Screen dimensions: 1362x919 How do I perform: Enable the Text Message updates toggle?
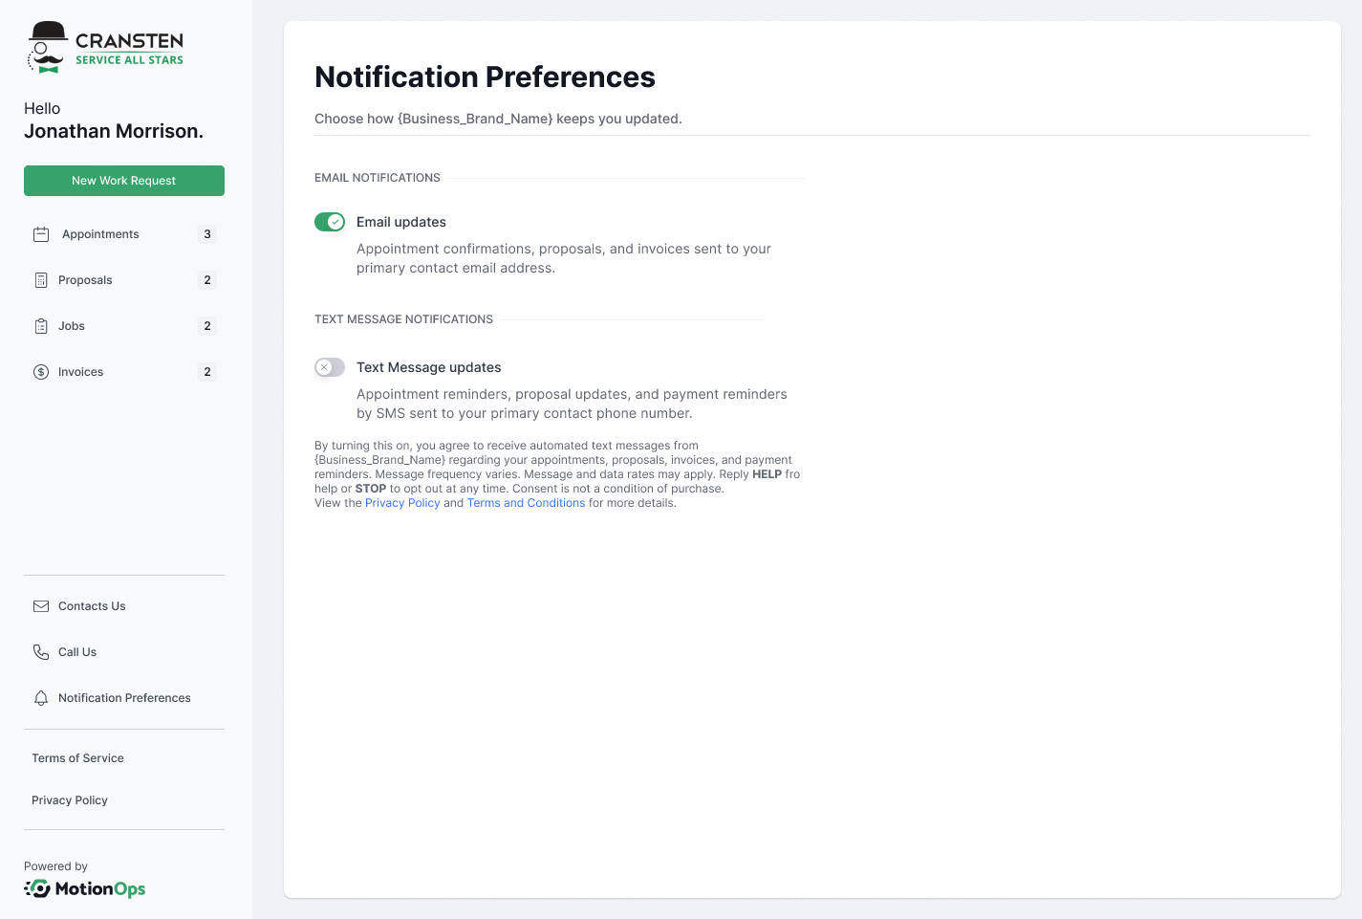330,367
